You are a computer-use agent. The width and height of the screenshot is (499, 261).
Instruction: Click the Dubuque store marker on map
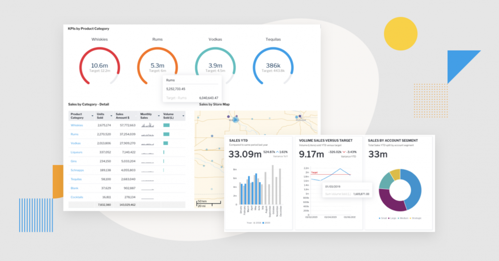coord(297,118)
